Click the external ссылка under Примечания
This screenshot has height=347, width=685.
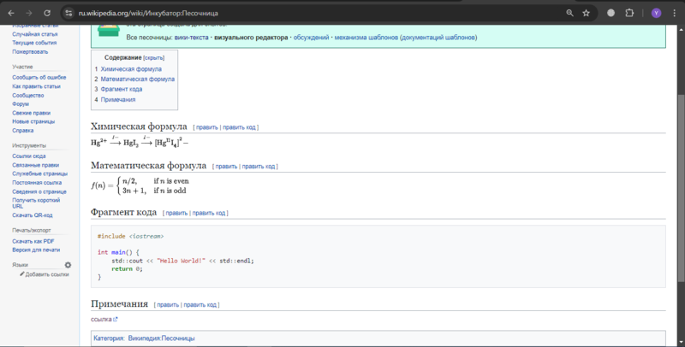(x=104, y=320)
